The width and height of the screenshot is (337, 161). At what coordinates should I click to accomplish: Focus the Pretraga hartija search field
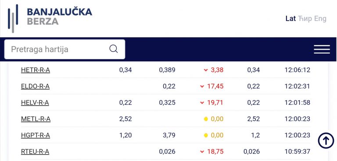pos(65,49)
